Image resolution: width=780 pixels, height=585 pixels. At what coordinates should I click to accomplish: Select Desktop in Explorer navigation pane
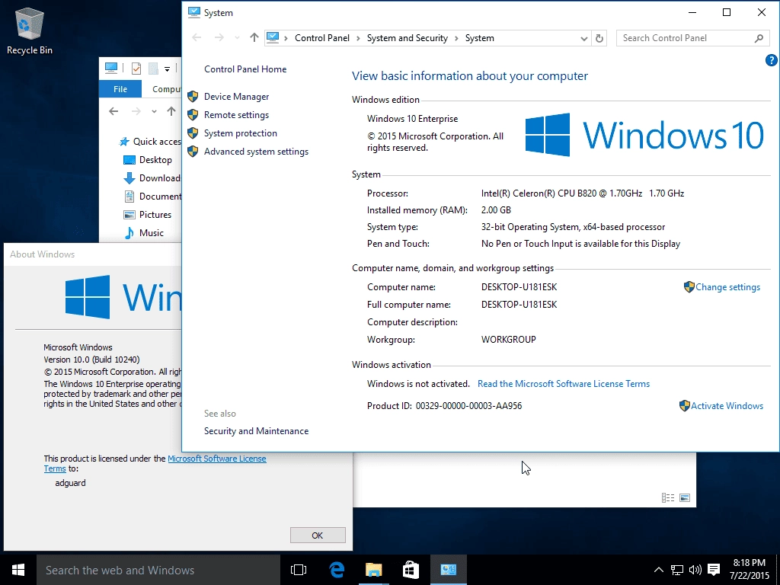148,160
